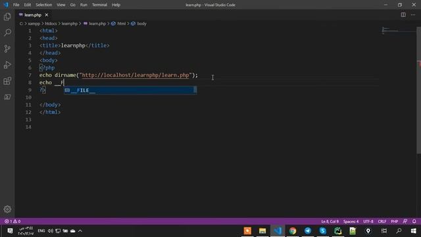Click the learnphp folder breadcrumb
The height and width of the screenshot is (237, 421).
[x=70, y=24]
